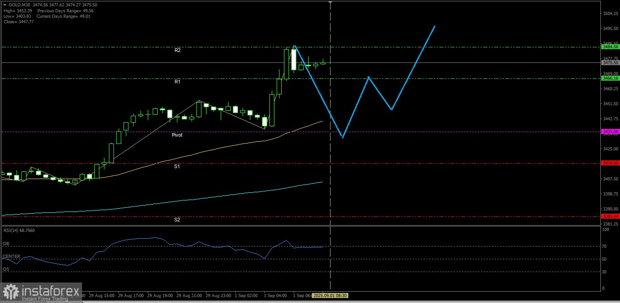620x303 pixels.
Task: Click the 29 Aug 19:00 time axis label
Action: (161, 295)
